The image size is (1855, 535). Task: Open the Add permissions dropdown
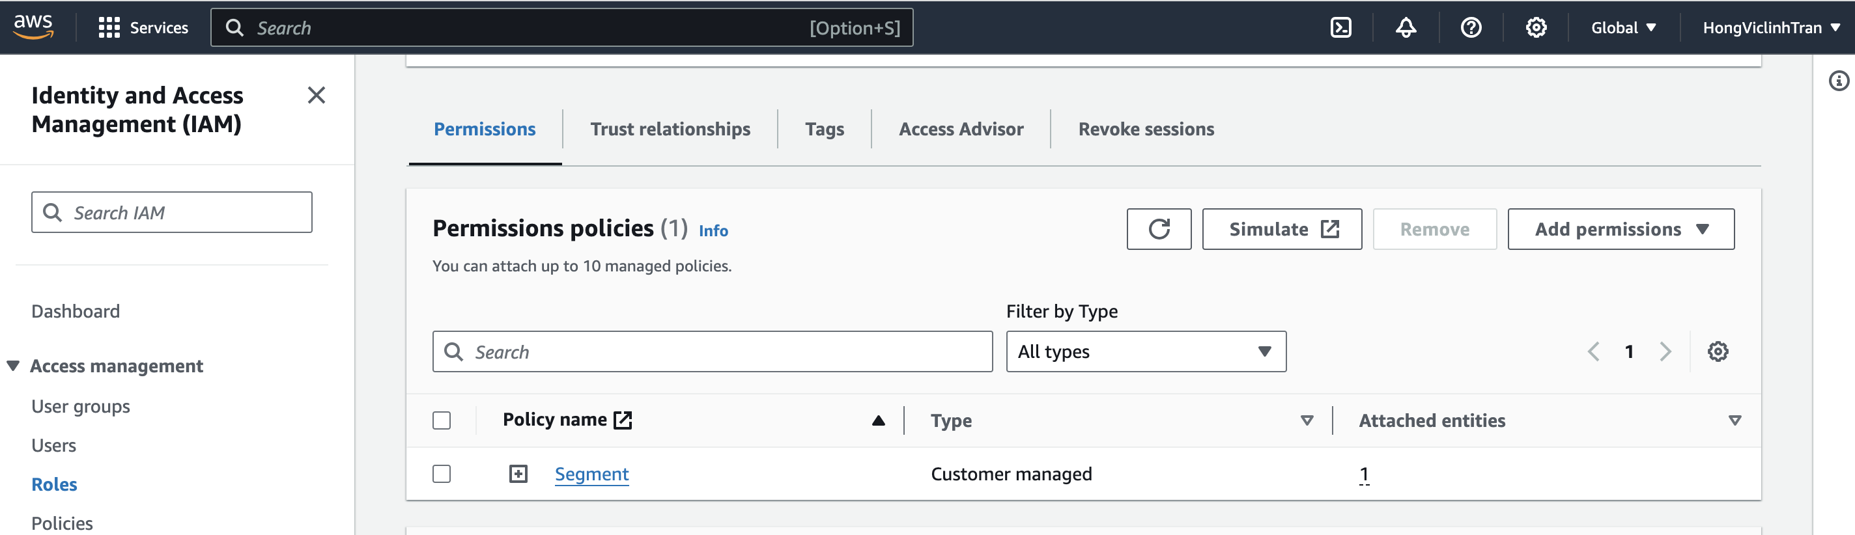click(1621, 229)
